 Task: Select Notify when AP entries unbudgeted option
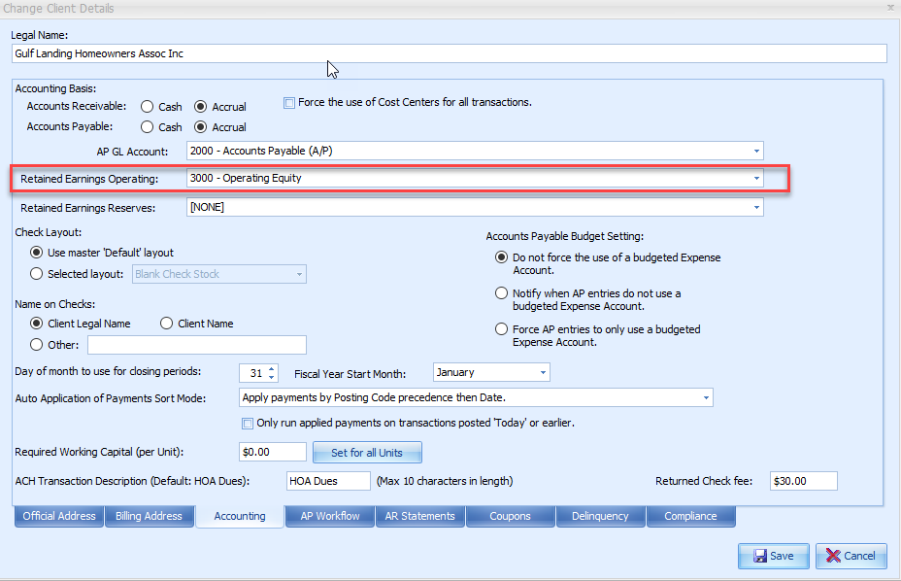(x=502, y=293)
